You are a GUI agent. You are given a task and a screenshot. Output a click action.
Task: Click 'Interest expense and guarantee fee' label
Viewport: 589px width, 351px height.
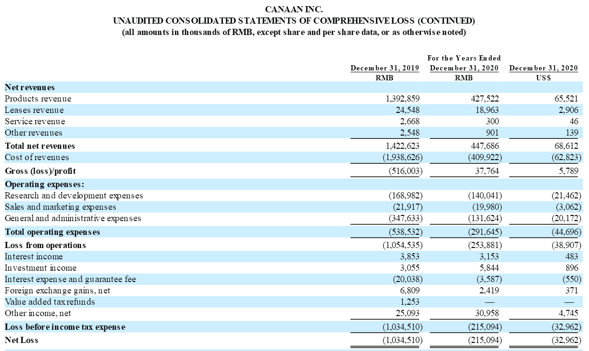[70, 279]
